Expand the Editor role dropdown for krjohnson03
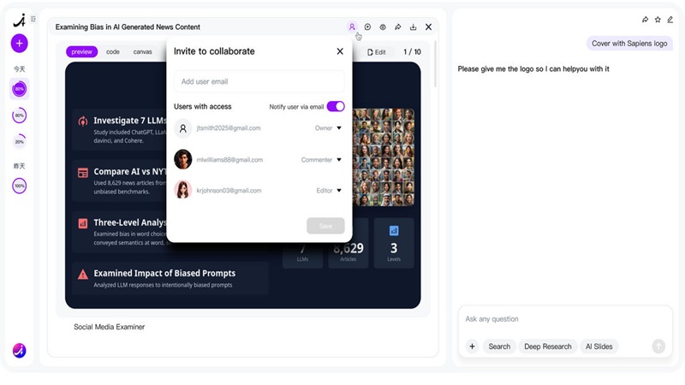Image resolution: width=685 pixels, height=385 pixels. (329, 191)
